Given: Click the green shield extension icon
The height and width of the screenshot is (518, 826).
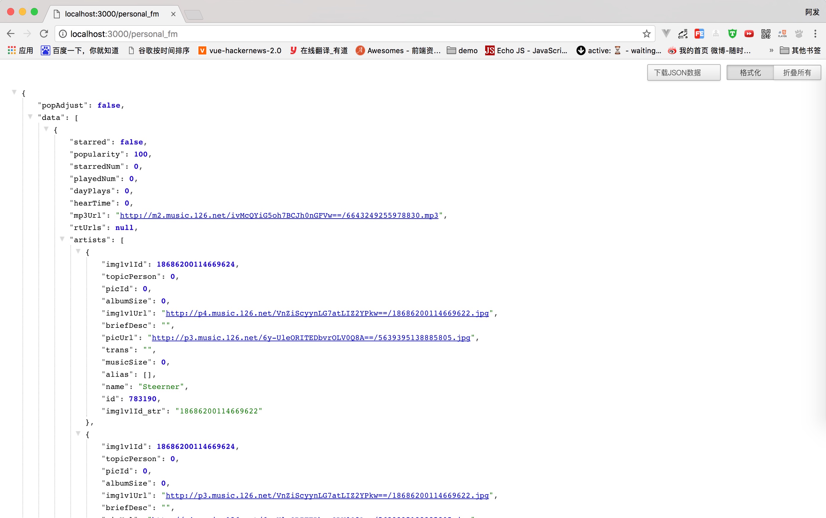Looking at the screenshot, I should 732,34.
